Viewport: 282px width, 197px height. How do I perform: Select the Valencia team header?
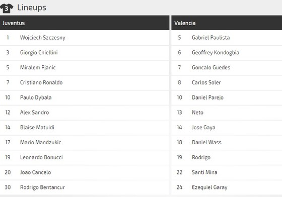[x=227, y=23]
